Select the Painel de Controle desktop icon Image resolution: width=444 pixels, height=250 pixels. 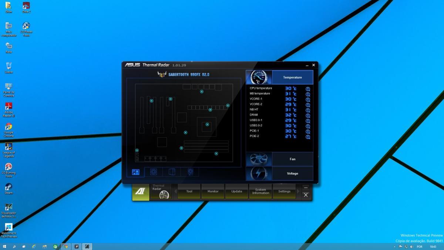click(x=9, y=90)
